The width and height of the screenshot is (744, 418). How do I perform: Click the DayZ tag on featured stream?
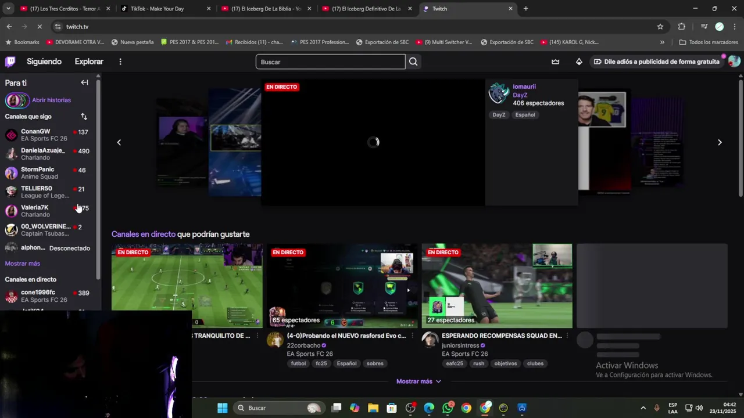pyautogui.click(x=499, y=115)
